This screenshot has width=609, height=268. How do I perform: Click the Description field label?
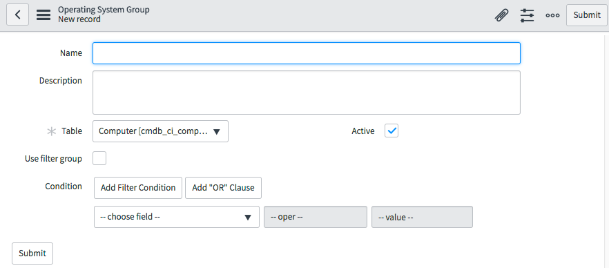click(61, 81)
